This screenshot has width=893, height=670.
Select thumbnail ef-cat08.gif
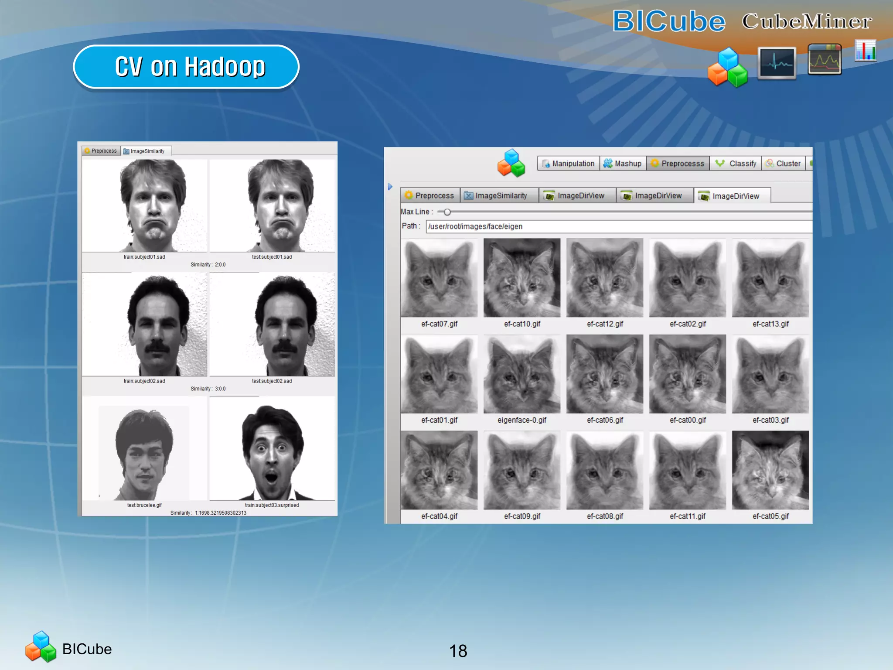tap(605, 470)
